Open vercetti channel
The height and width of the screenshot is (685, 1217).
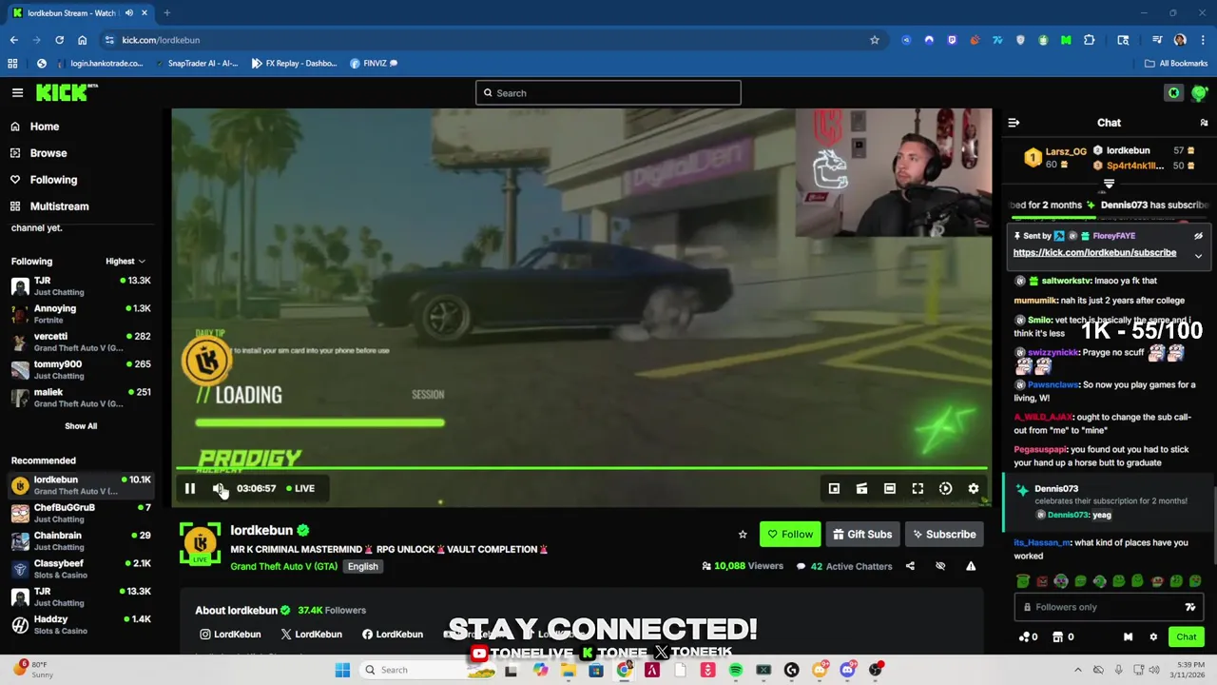click(x=80, y=342)
